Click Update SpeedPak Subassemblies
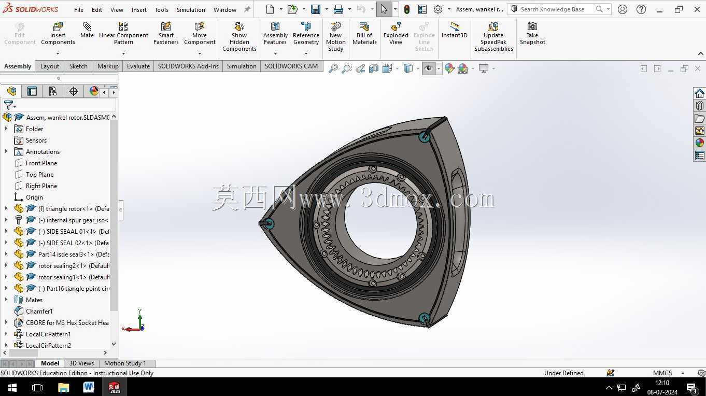 click(x=493, y=36)
